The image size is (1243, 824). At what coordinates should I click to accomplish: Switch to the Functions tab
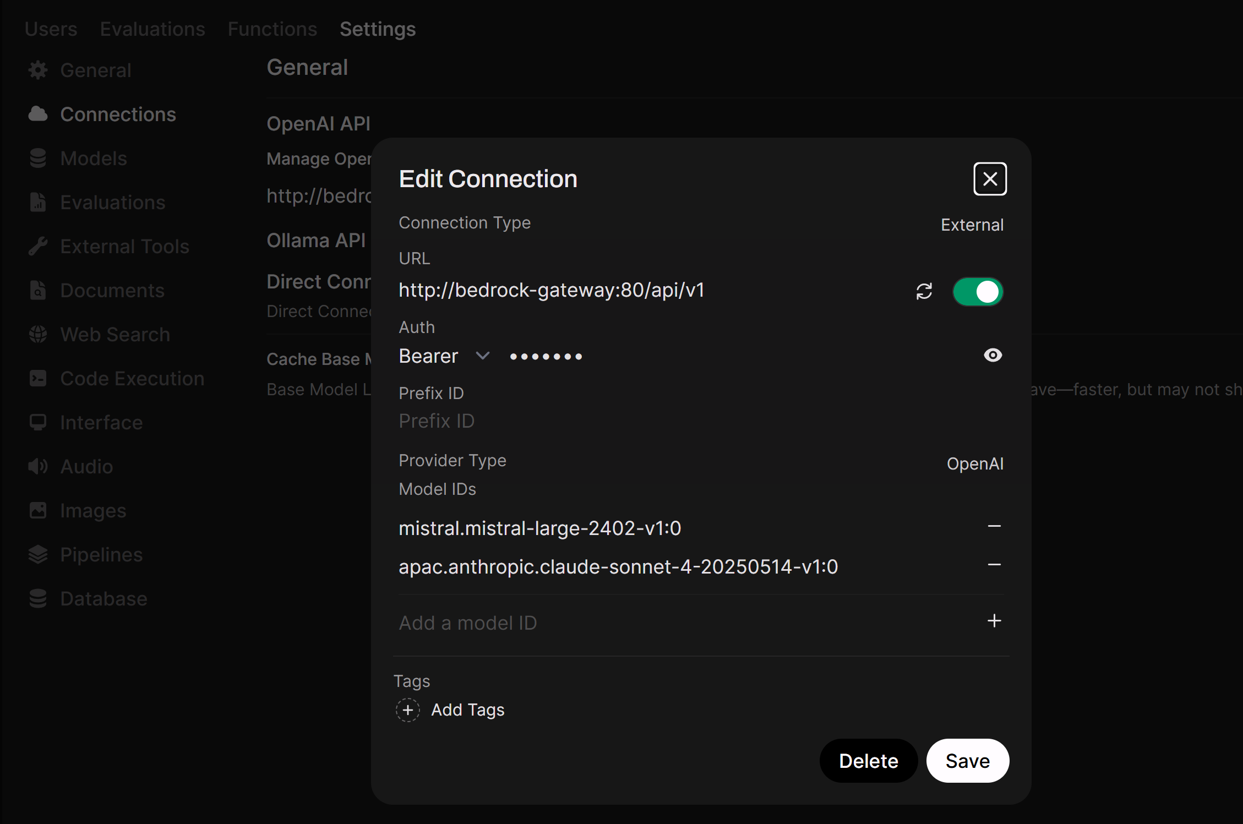(x=272, y=29)
